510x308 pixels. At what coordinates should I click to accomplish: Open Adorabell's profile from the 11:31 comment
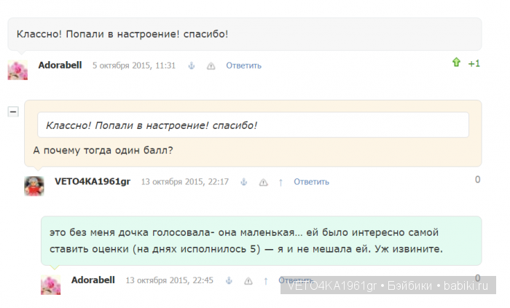tap(60, 66)
